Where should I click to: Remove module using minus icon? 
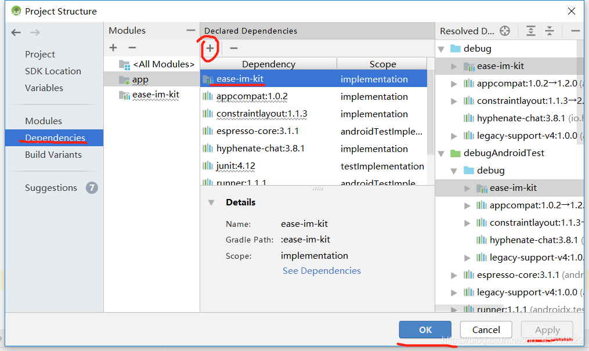pos(132,48)
